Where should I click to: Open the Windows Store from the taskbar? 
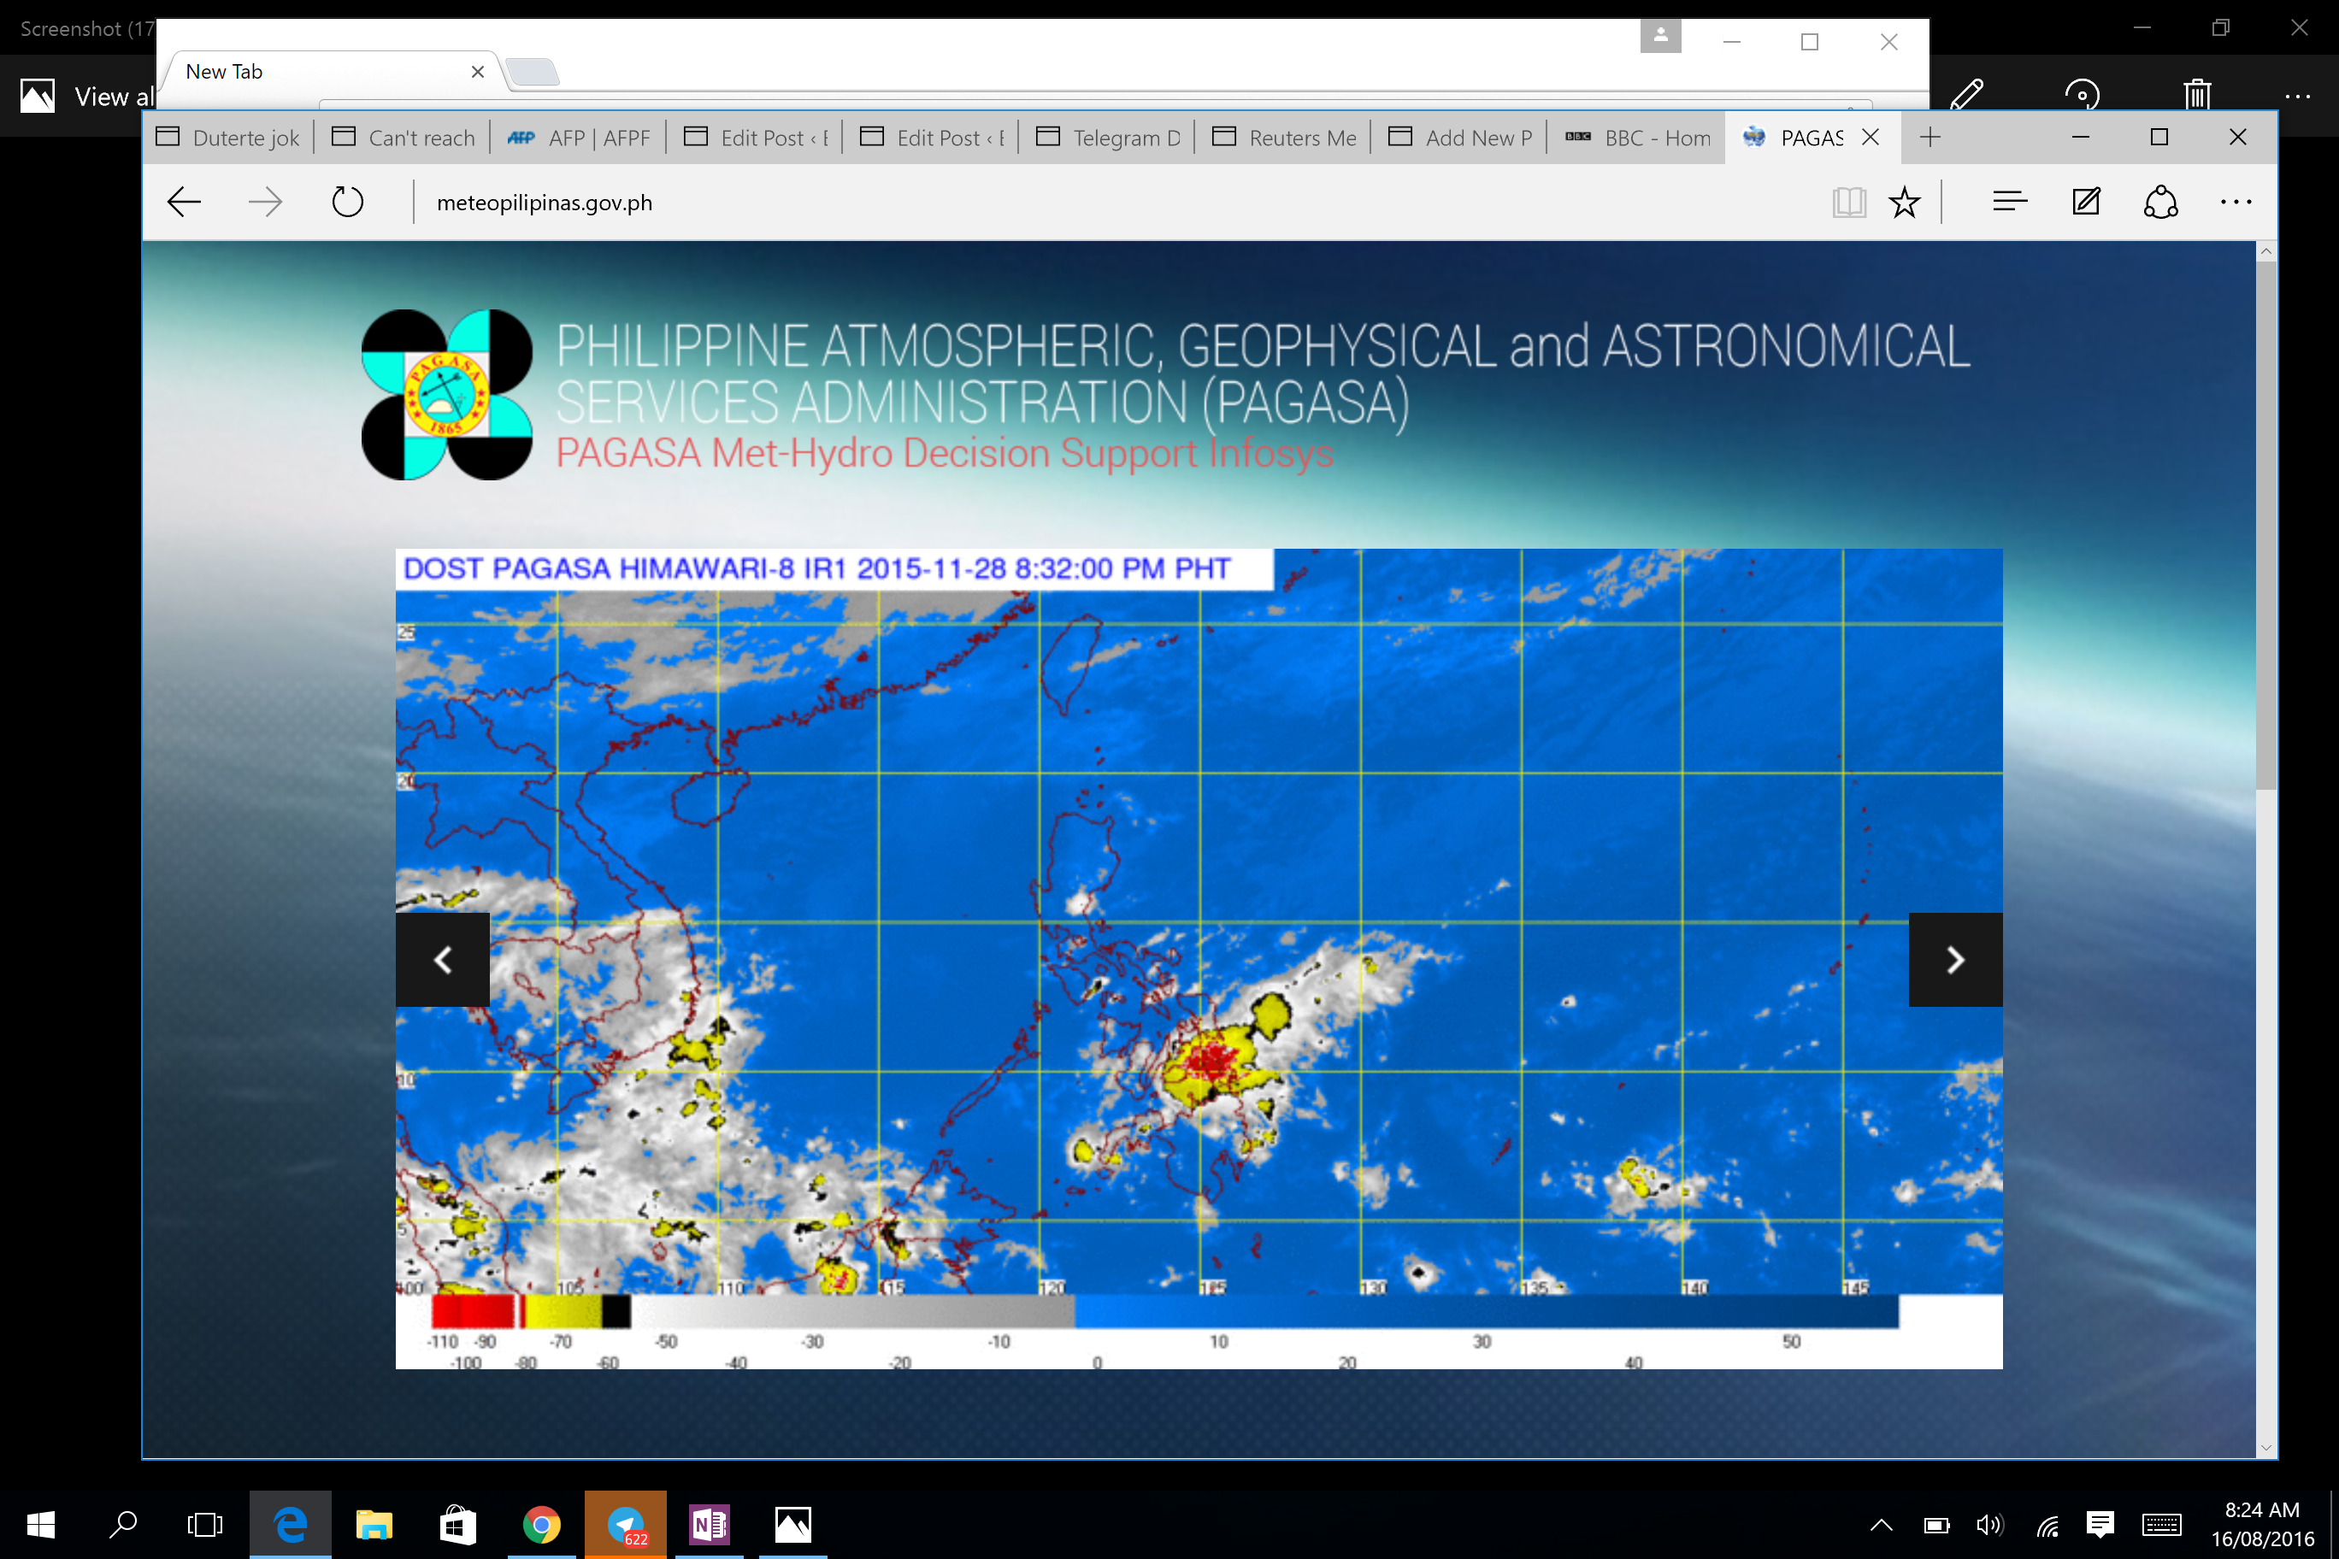pos(458,1523)
